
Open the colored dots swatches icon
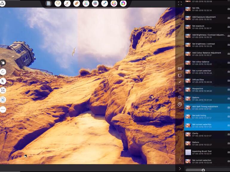pos(86,3)
